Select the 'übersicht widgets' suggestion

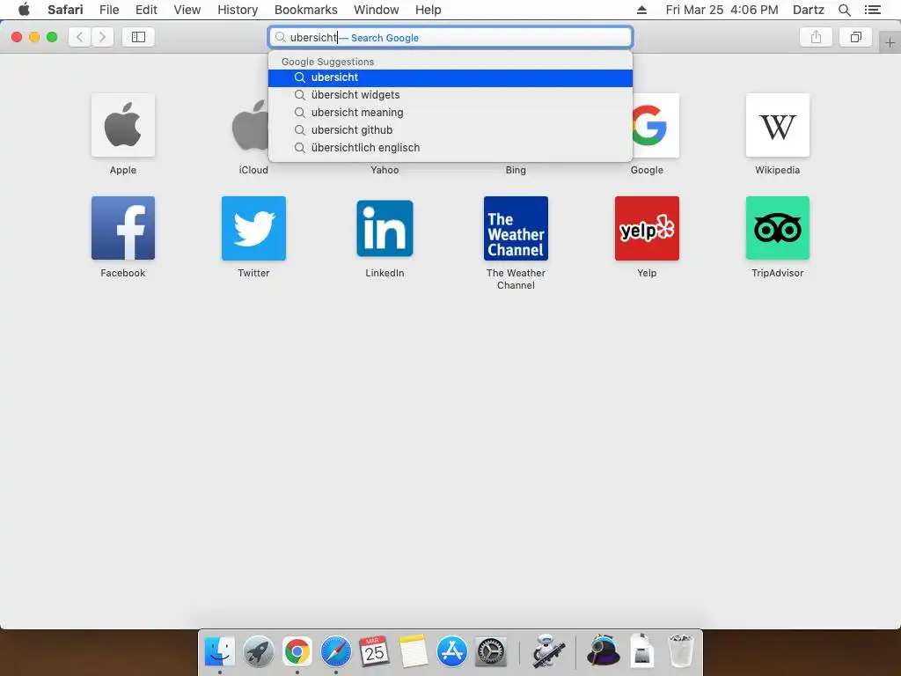point(450,95)
